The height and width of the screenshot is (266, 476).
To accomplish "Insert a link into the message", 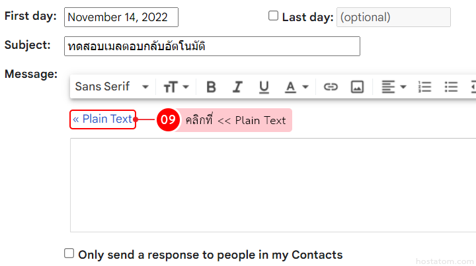I will 331,86.
